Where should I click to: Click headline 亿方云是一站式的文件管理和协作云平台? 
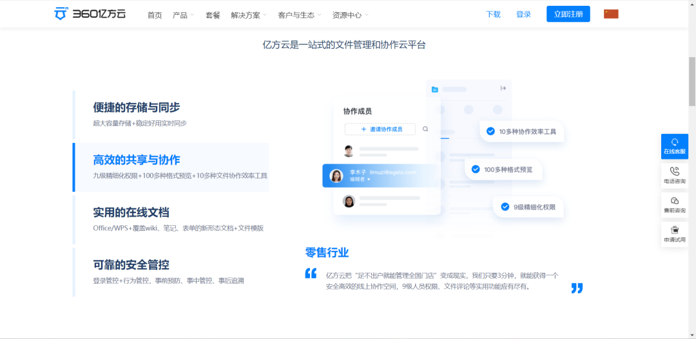[344, 45]
